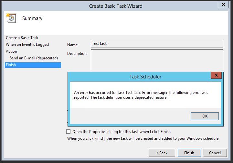Select the highlighted Finish step in sidebar
233x163 pixels.
tap(11, 65)
